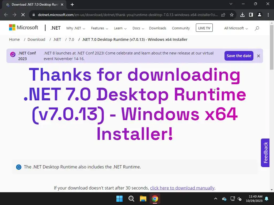274x205 pixels.
Task: Open Windows taskbar search
Action: coord(131,199)
